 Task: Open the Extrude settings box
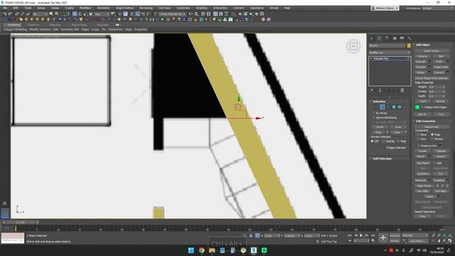pyautogui.click(x=429, y=62)
